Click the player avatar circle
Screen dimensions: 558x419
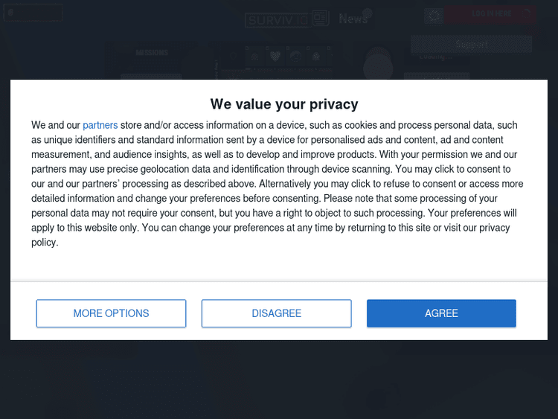(378, 65)
